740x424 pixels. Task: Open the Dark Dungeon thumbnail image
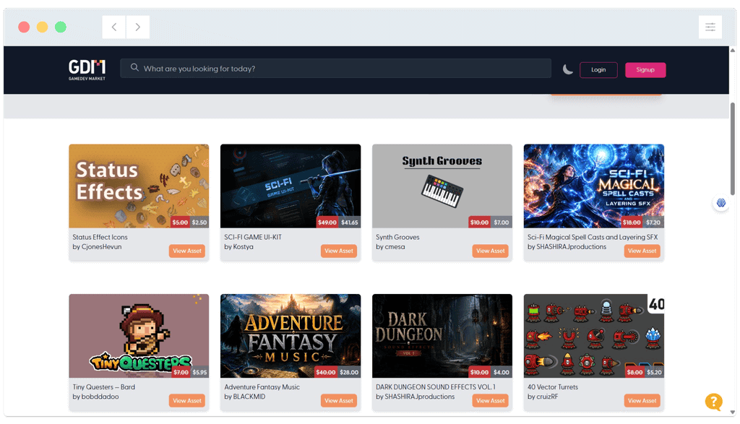coord(442,336)
